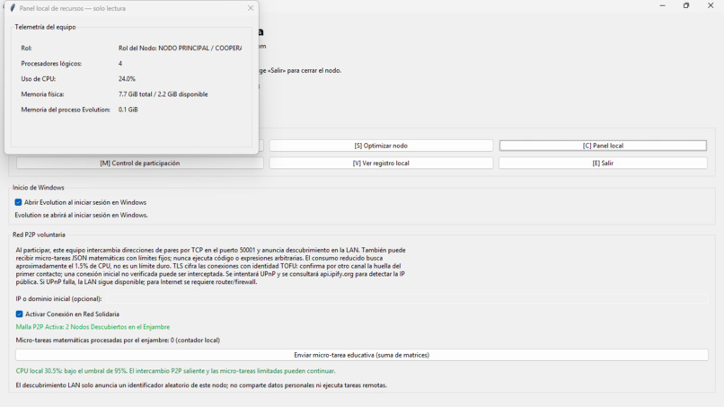Screen dimensions: 724x407
Task: Close the main Evolution window
Action: (x=711, y=5)
